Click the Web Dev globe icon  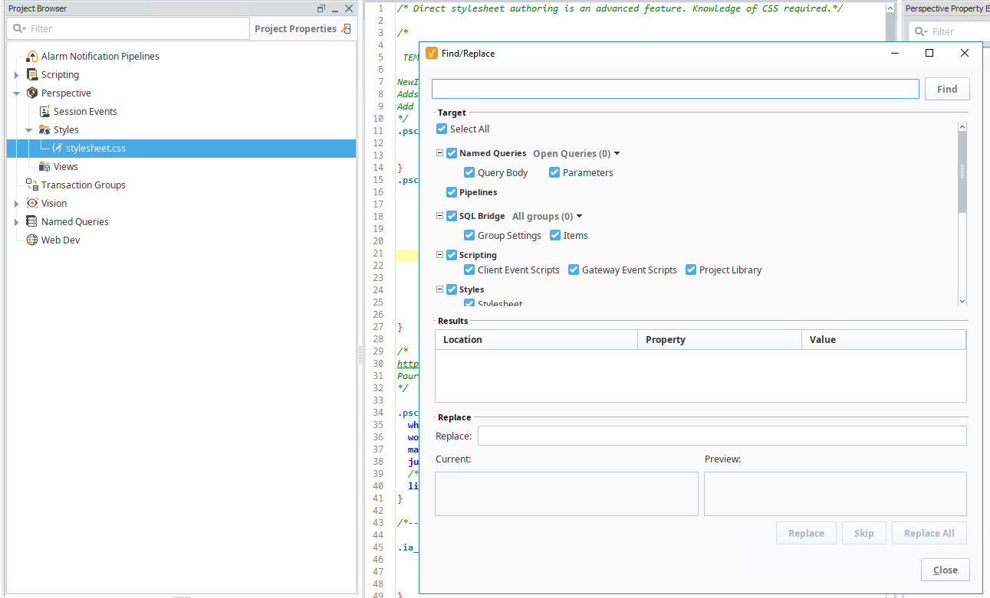(31, 240)
